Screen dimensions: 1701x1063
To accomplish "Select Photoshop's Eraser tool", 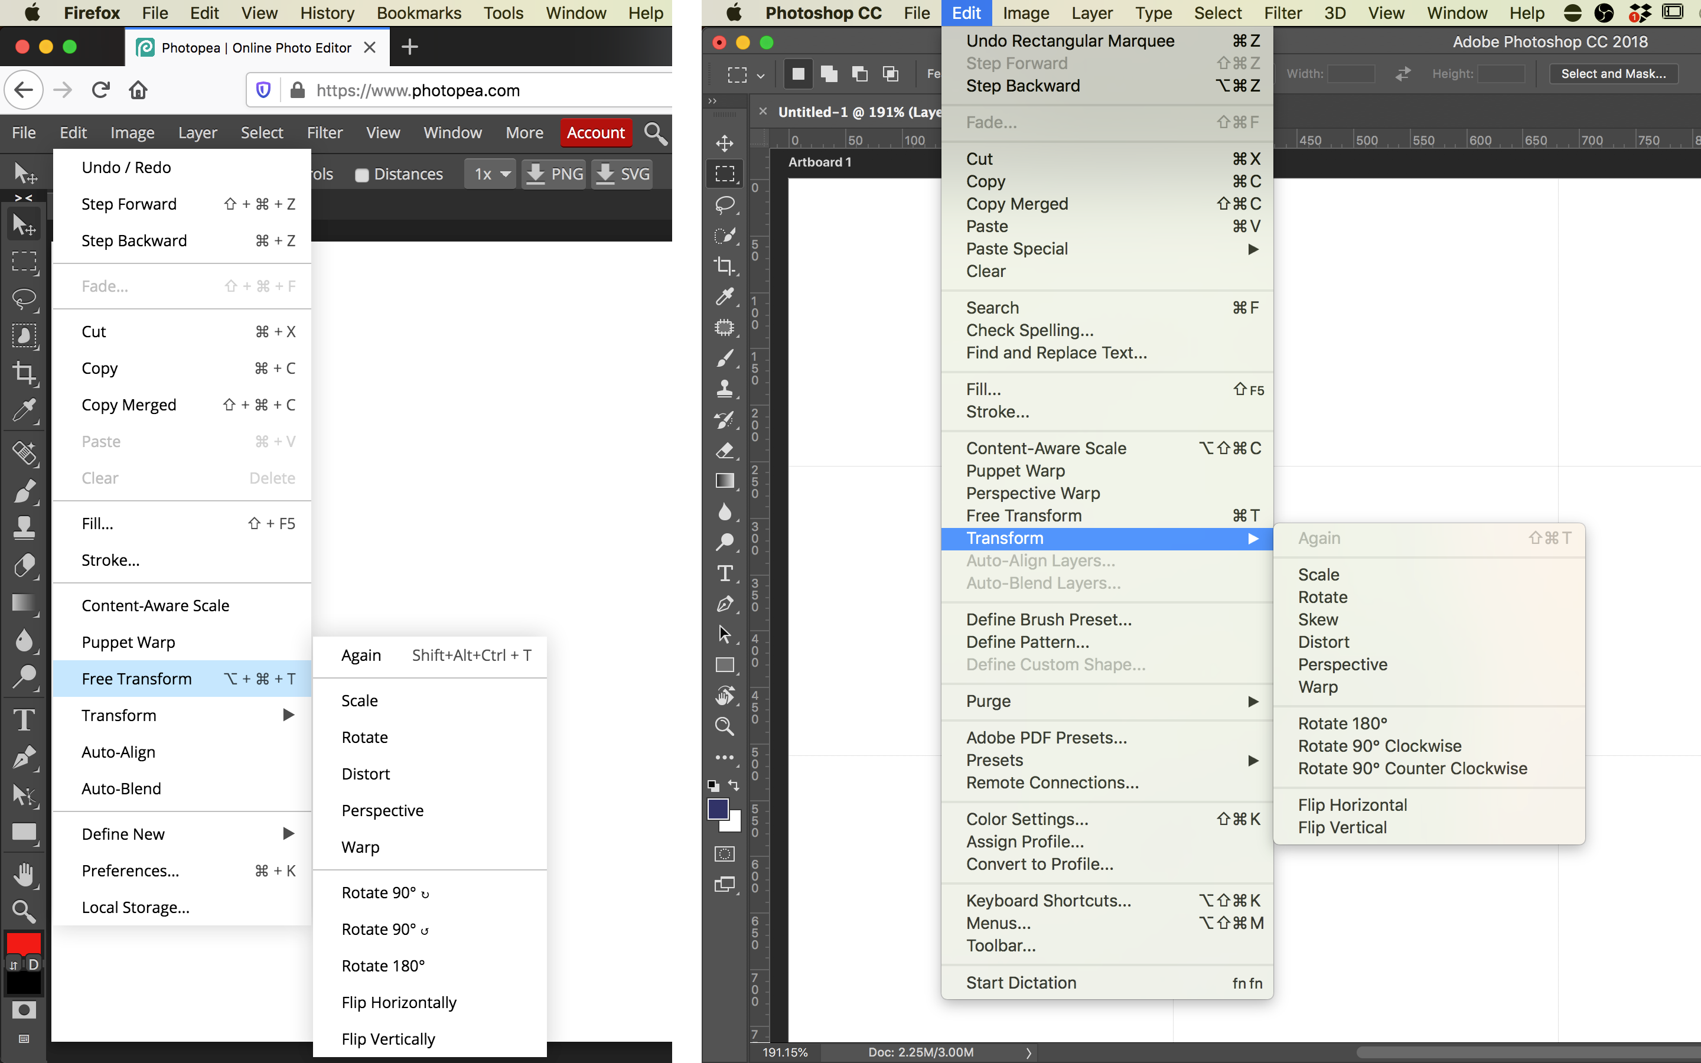I will tap(725, 450).
